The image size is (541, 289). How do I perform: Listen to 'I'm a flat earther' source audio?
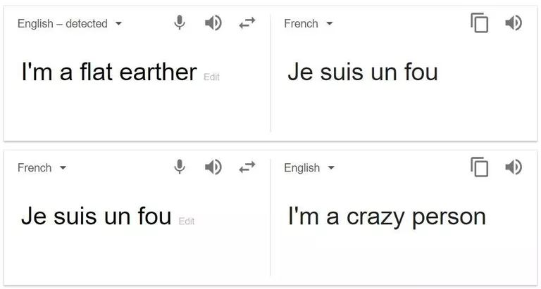click(213, 23)
